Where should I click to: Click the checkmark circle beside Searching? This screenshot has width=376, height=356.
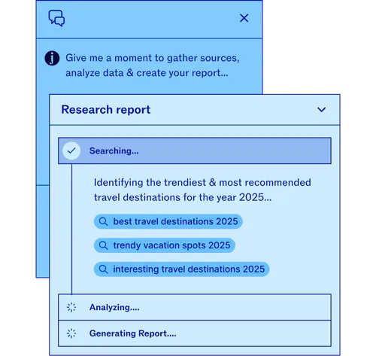71,151
